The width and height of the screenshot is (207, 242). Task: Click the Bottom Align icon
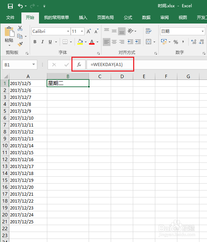pos(122,31)
